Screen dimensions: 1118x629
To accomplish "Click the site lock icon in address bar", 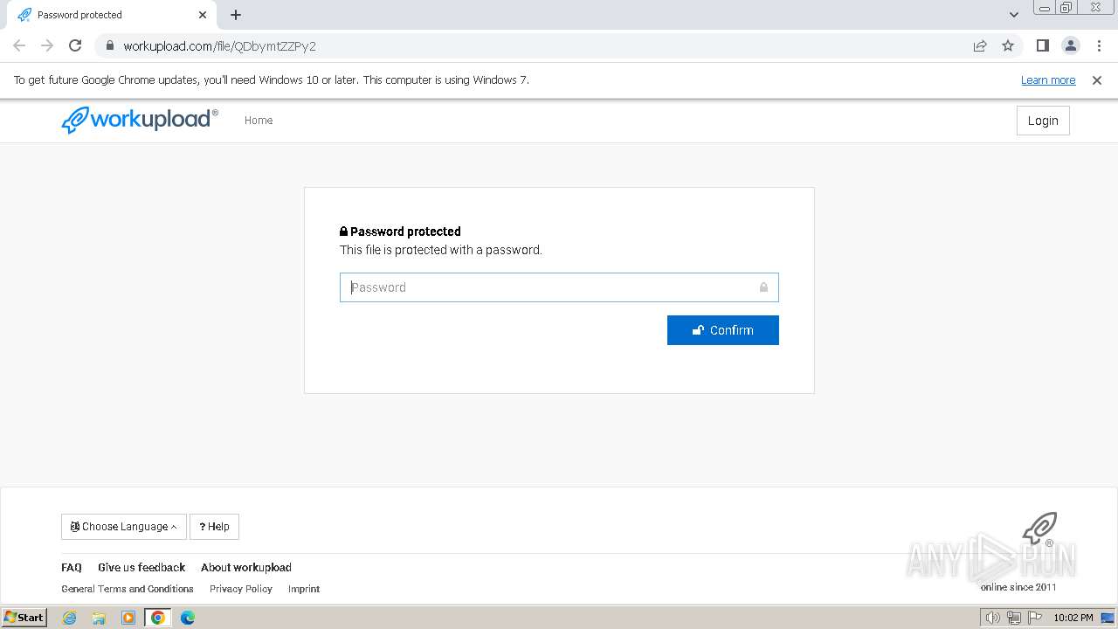I will click(109, 46).
